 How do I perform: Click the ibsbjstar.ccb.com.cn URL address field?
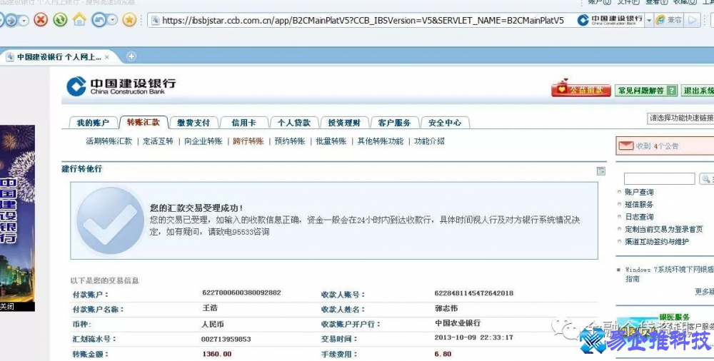click(x=363, y=21)
